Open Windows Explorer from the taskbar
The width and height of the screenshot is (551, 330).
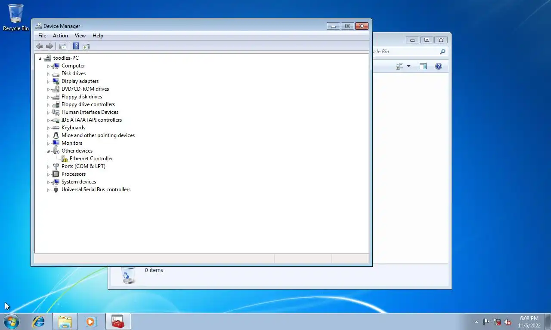[65, 321]
